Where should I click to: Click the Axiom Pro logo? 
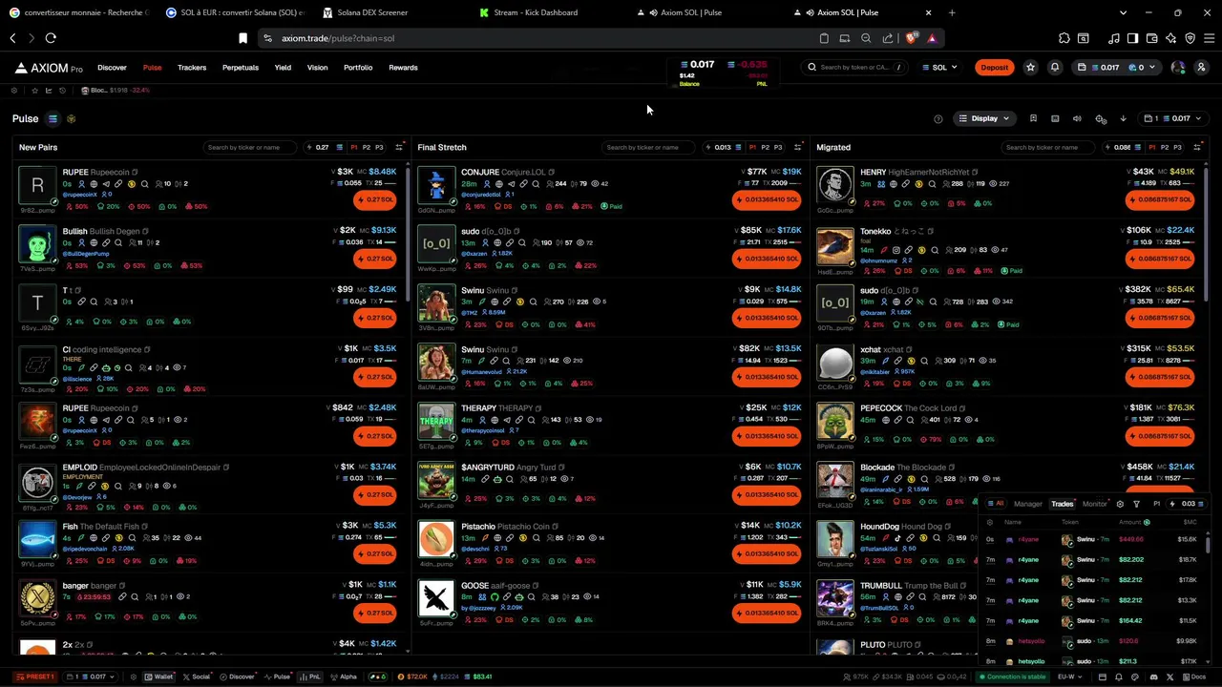pos(49,68)
